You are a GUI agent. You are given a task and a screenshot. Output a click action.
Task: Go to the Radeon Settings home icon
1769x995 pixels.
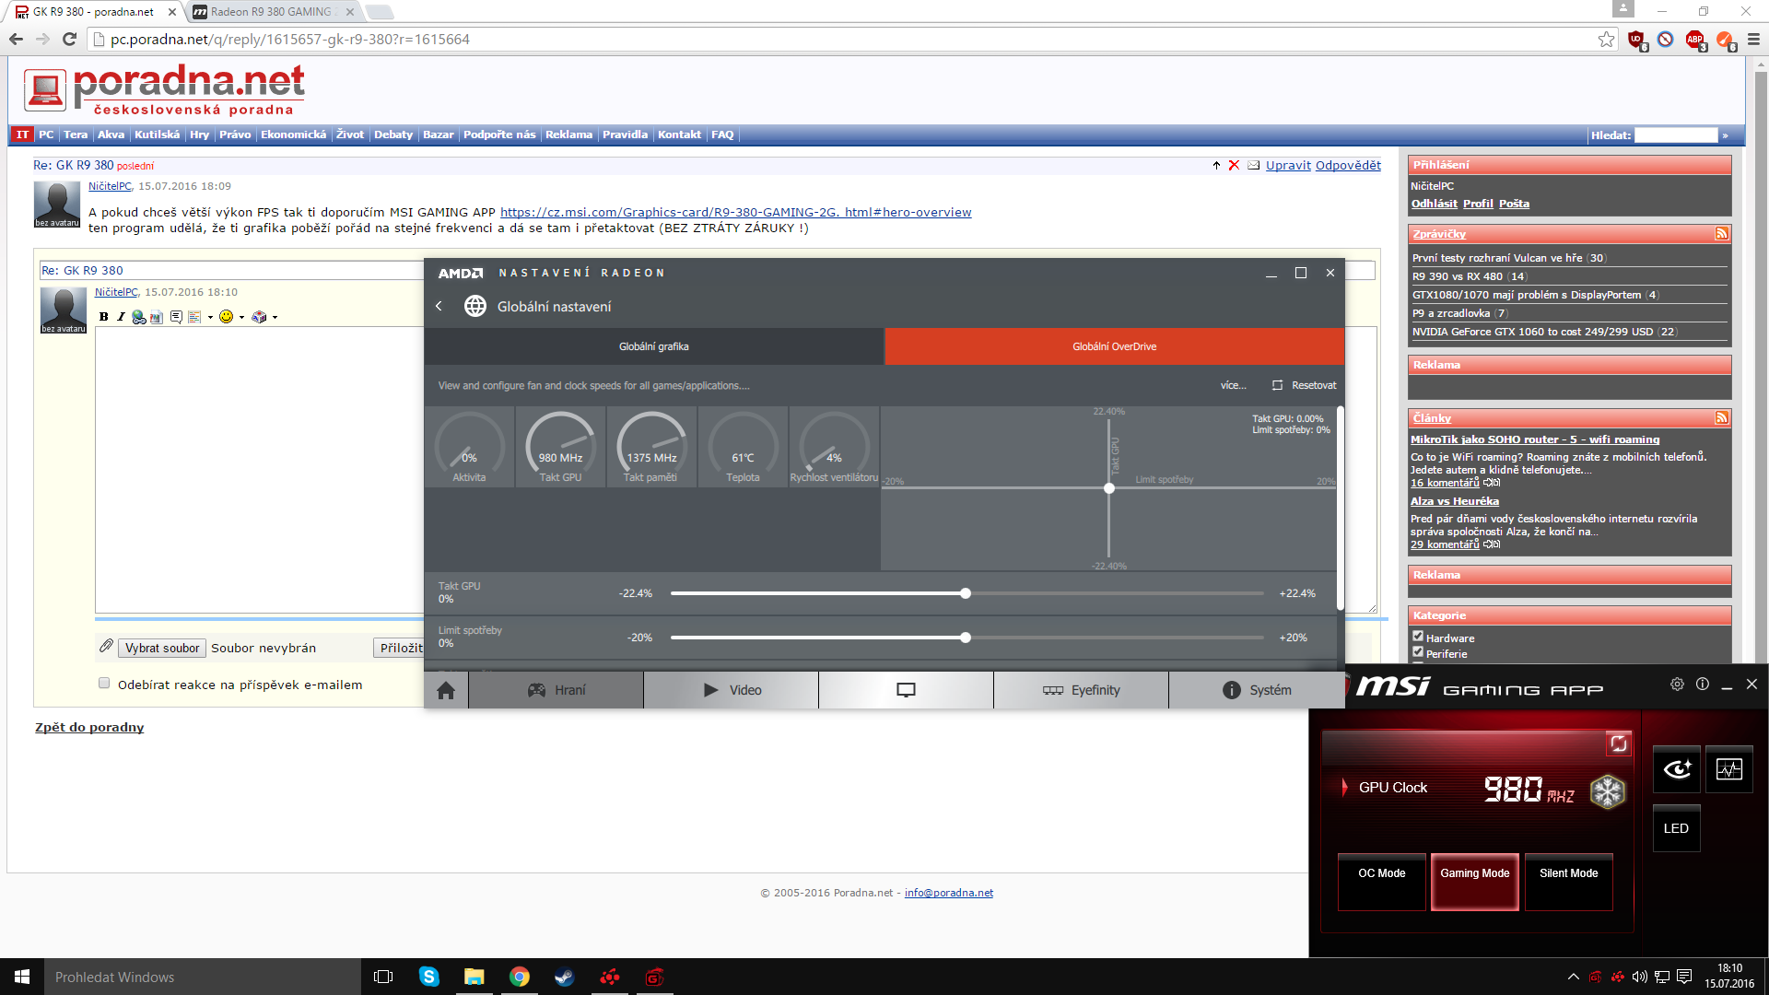[x=446, y=690]
